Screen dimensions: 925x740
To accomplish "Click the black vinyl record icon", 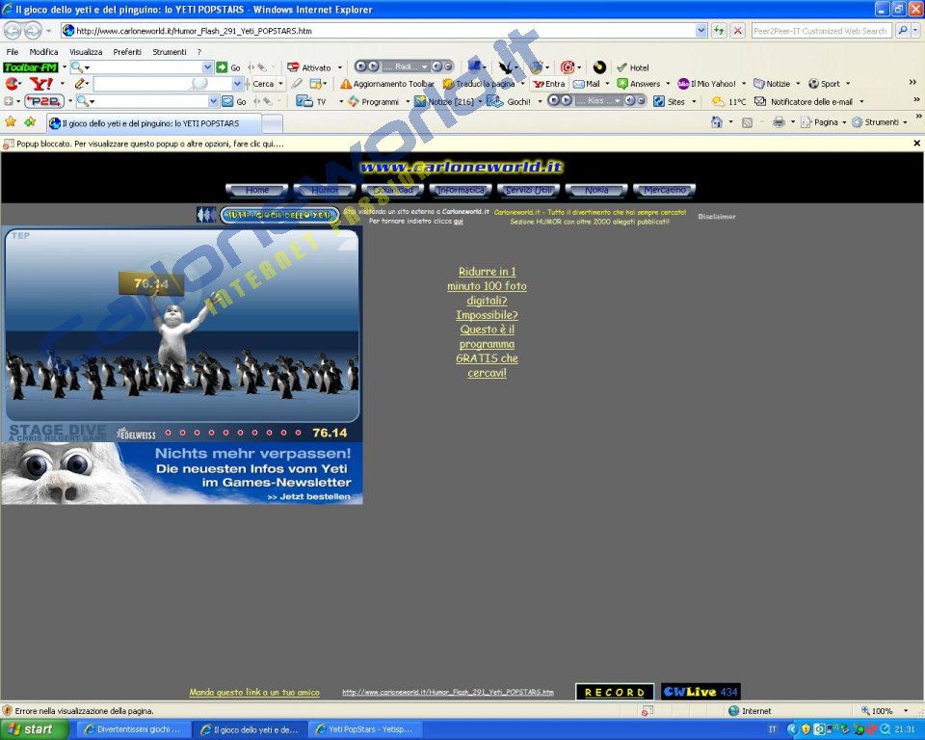I will tap(599, 67).
